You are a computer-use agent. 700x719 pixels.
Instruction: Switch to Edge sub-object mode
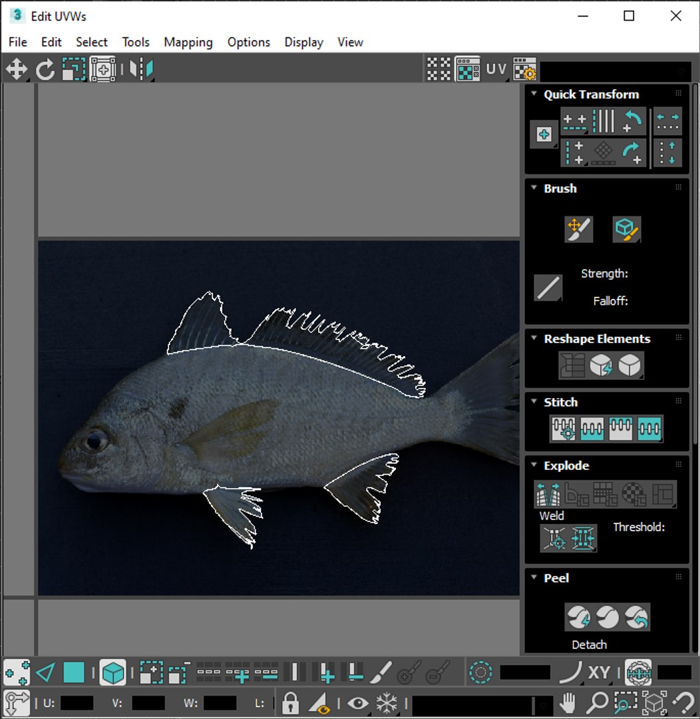pos(45,673)
